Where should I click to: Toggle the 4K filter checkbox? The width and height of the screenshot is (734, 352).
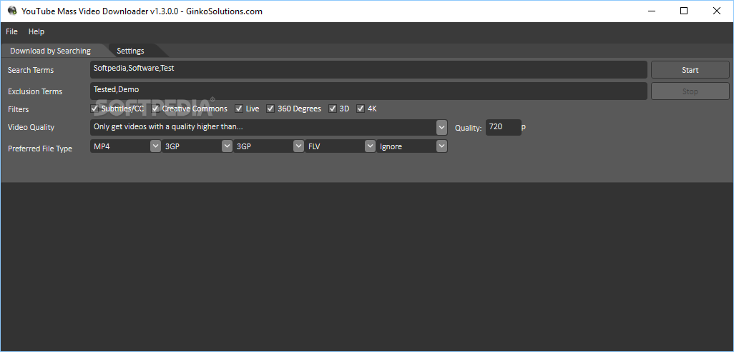coord(361,109)
